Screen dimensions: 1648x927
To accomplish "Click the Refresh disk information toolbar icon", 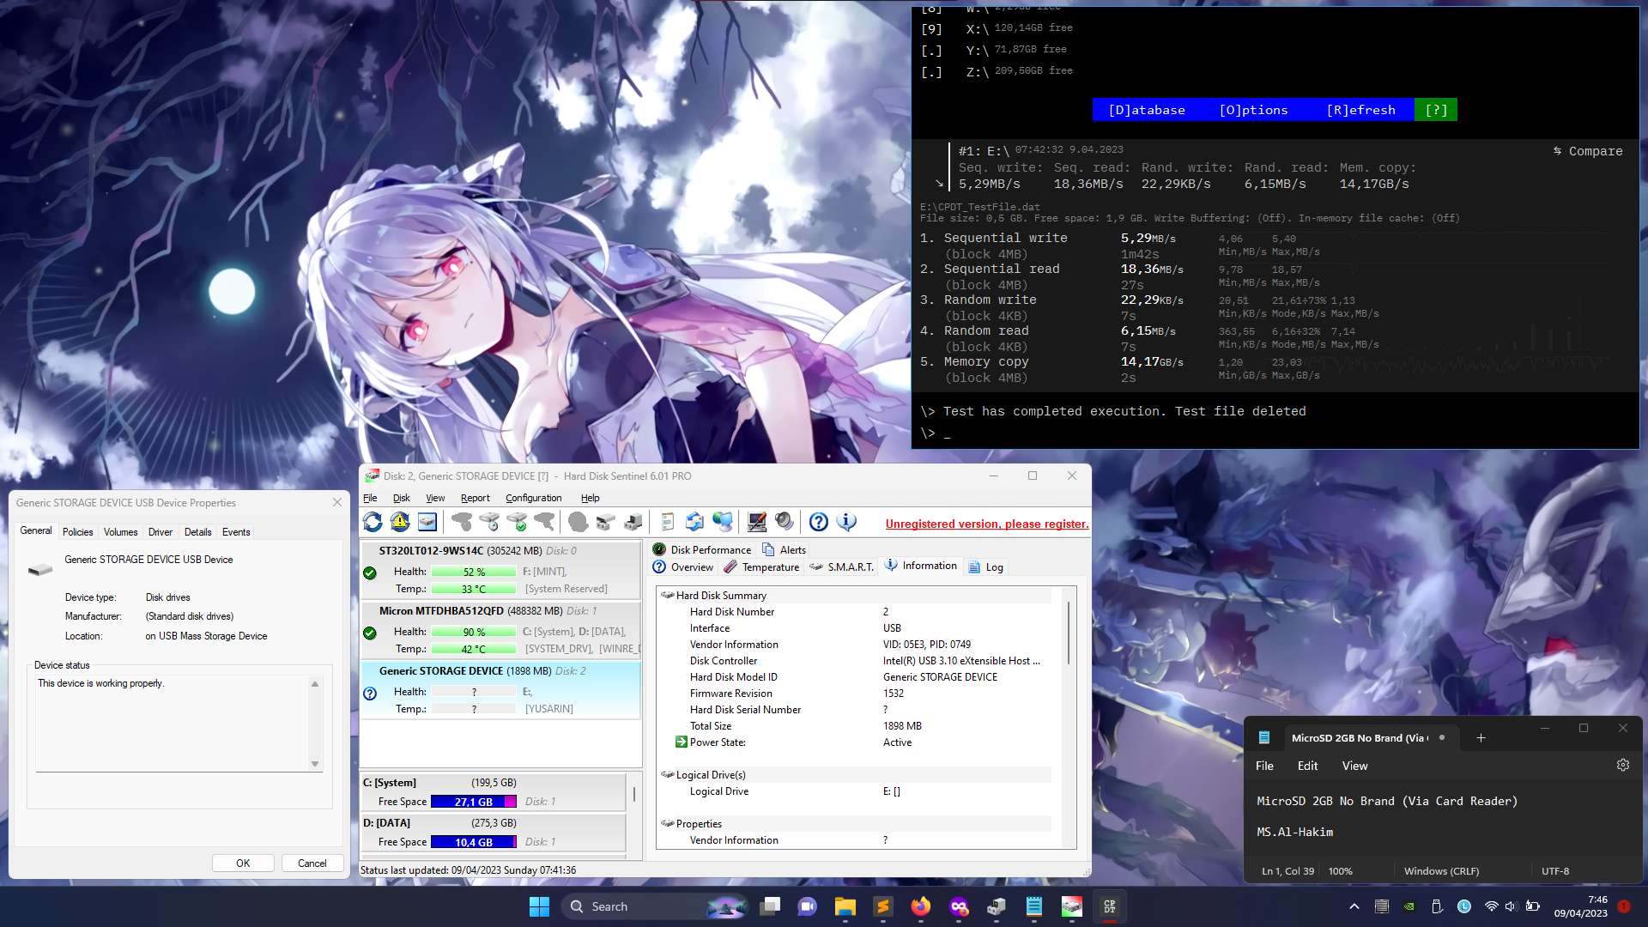I will [373, 522].
